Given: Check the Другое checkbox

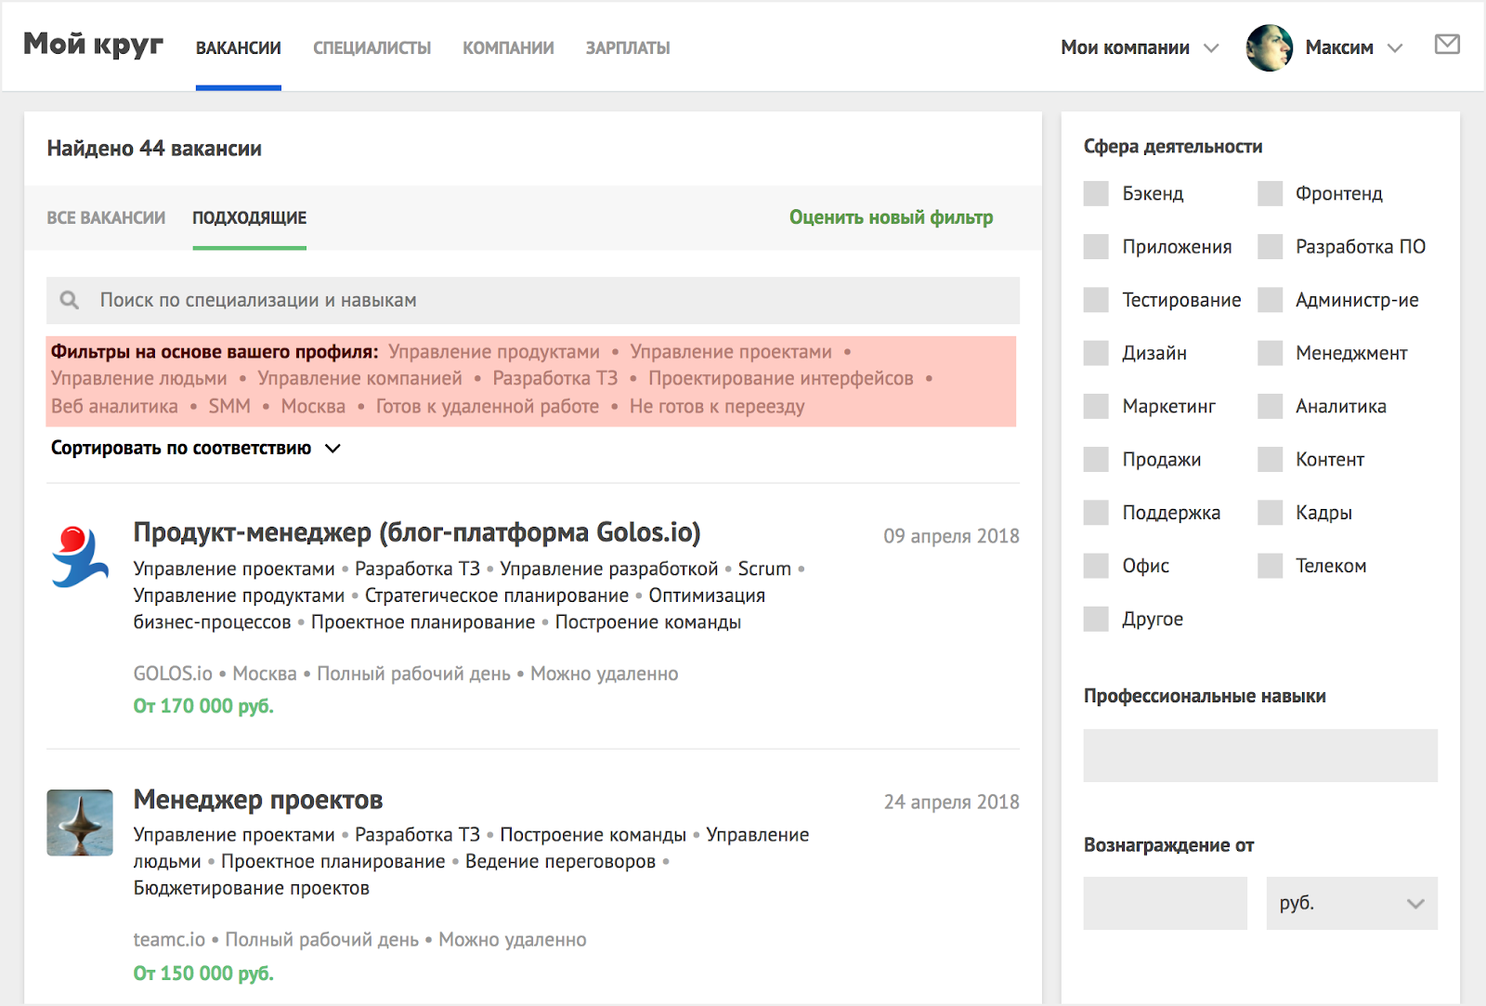Looking at the screenshot, I should (x=1096, y=619).
